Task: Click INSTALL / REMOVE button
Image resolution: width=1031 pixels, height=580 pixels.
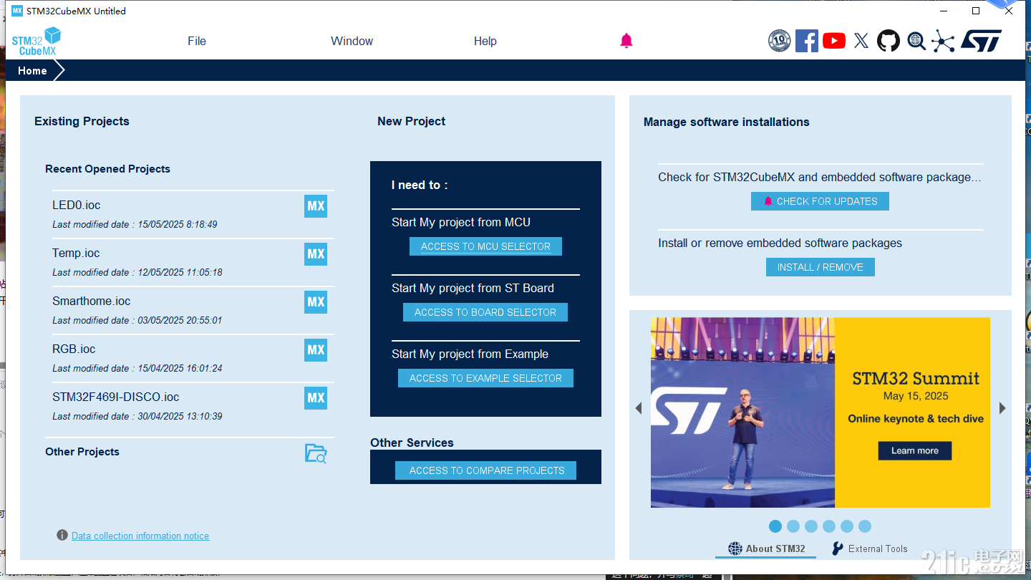Action: click(x=821, y=267)
